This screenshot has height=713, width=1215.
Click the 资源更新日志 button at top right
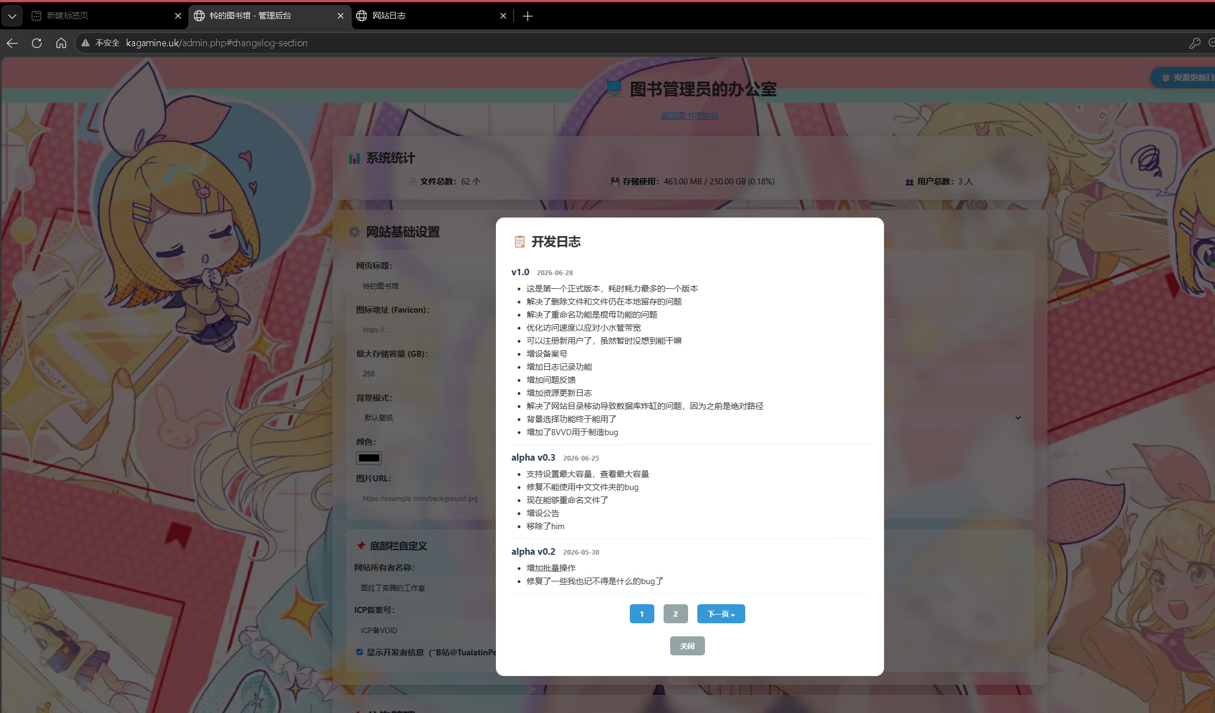tap(1184, 78)
